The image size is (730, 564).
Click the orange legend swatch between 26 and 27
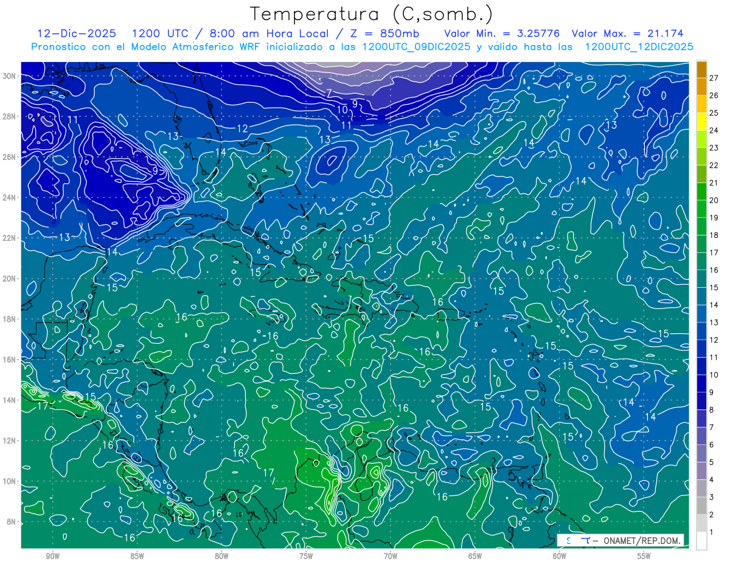pyautogui.click(x=701, y=86)
